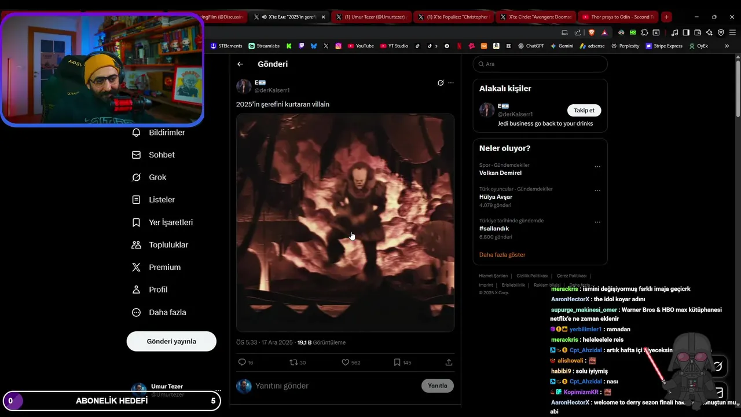Open options for Volkan Demirel trend
The image size is (741, 417).
click(x=597, y=167)
